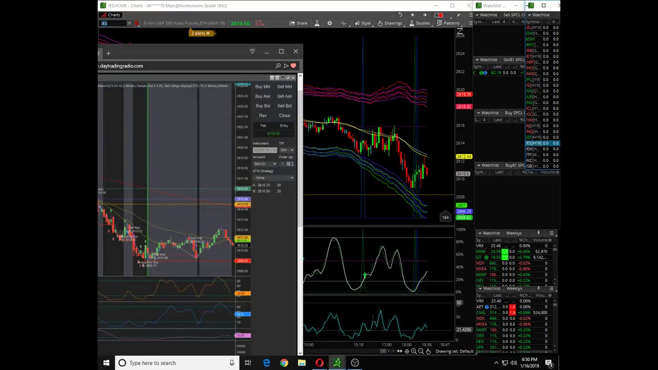658x370 pixels.
Task: Open the ATM Strategy None dropdown
Action: click(x=273, y=178)
